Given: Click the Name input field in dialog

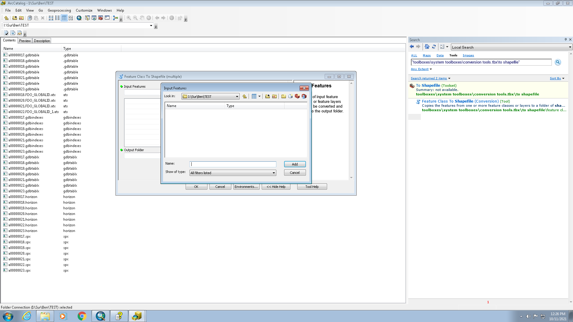Looking at the screenshot, I should click(x=233, y=164).
